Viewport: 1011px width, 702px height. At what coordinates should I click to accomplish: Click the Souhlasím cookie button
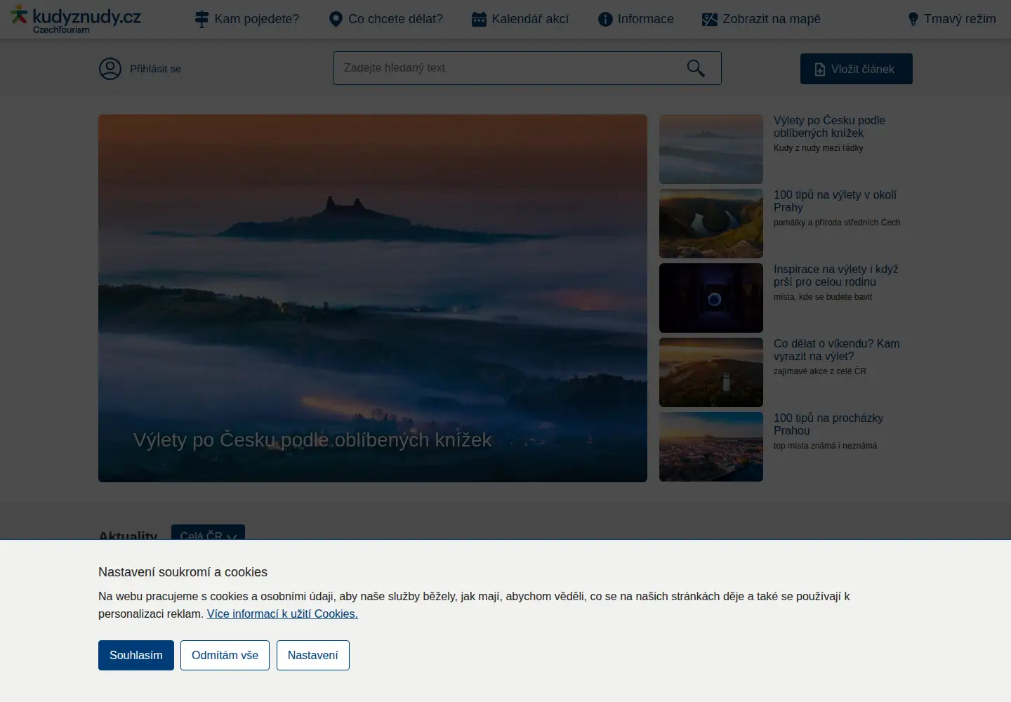(x=136, y=656)
